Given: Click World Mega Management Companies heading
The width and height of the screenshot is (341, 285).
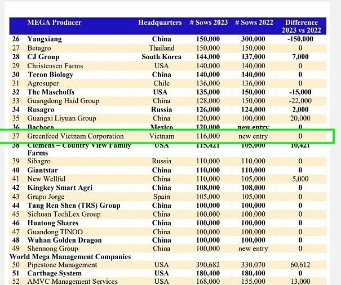Looking at the screenshot, I should coord(70,257).
